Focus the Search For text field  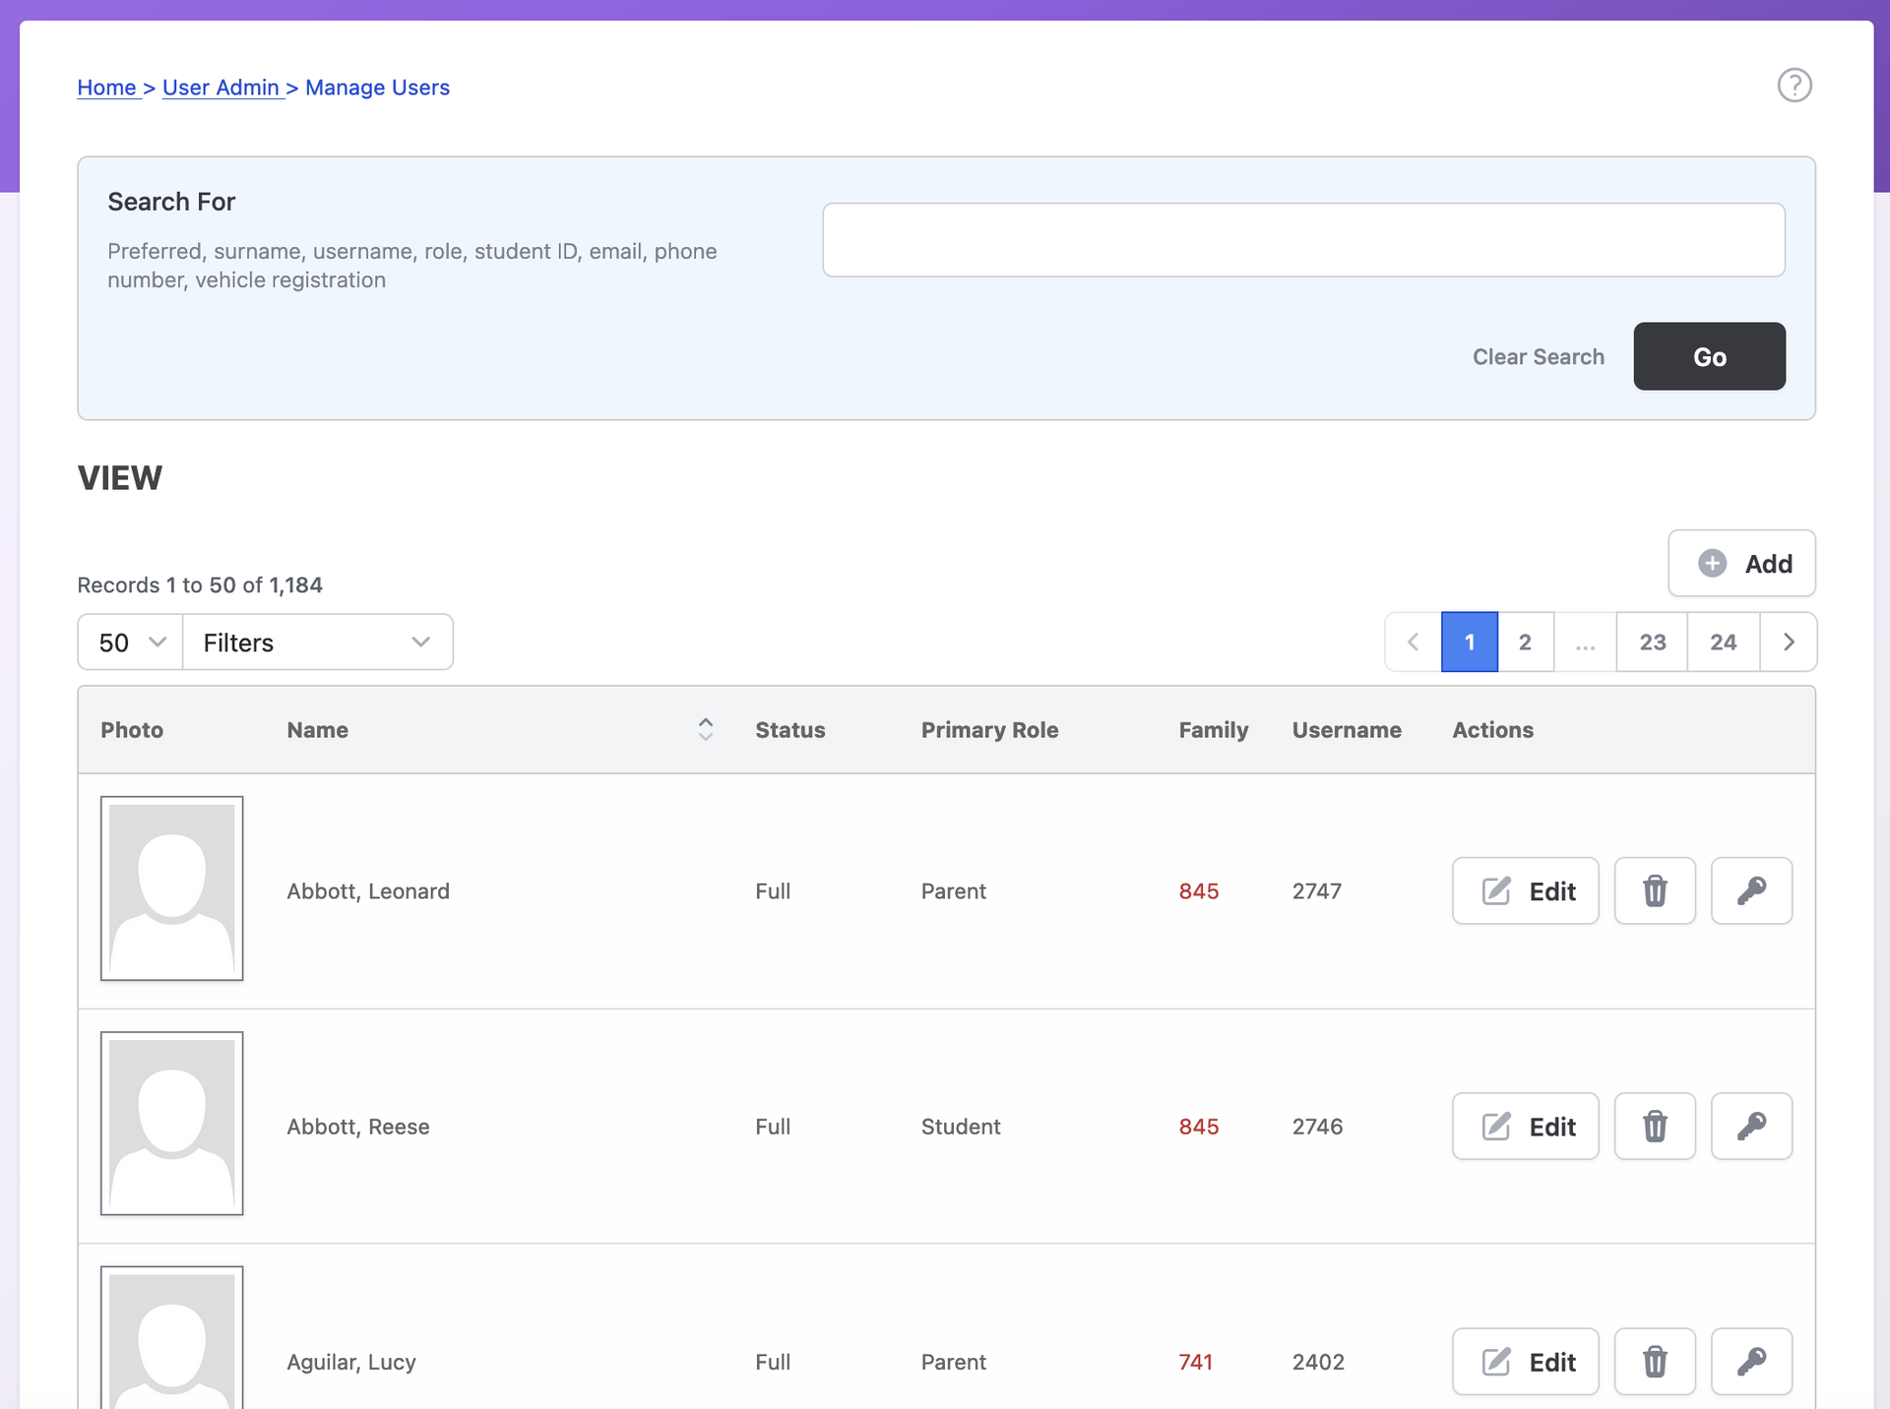(1303, 239)
